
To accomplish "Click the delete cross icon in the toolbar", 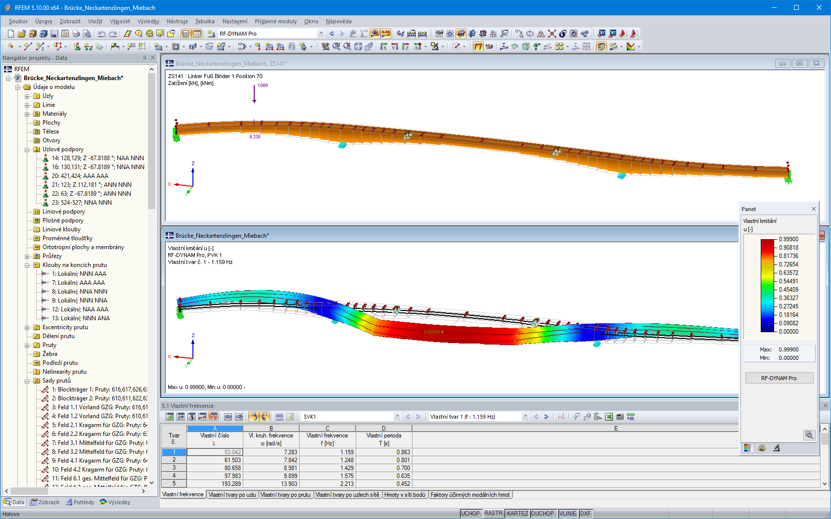I will (552, 34).
